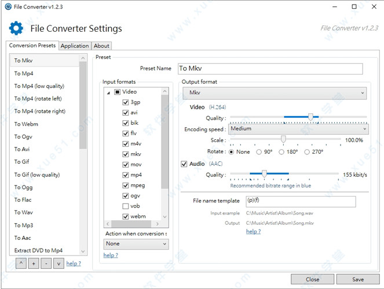This screenshot has height=289, width=384.
Task: Open the Mkv output format dropdown
Action: tap(275, 93)
